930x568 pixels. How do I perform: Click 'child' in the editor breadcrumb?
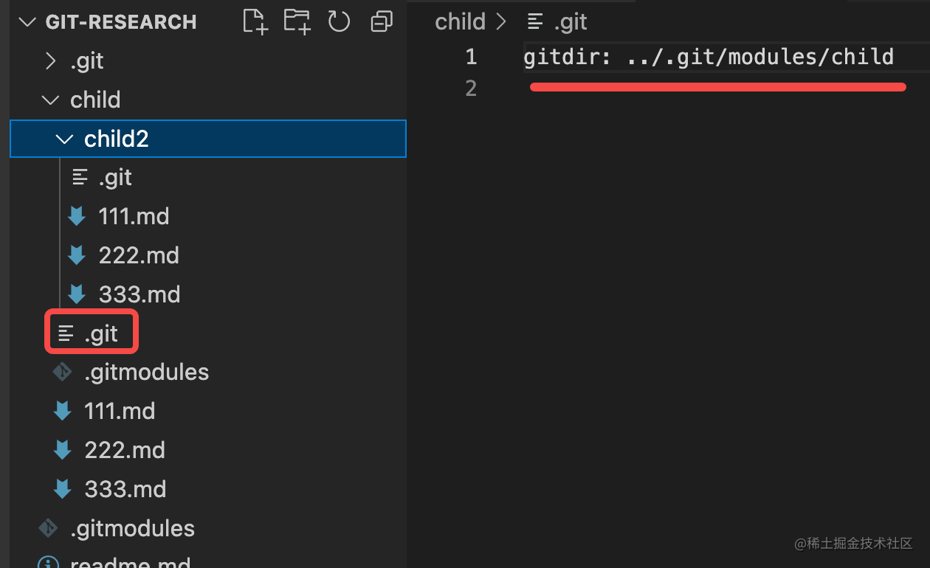(x=460, y=21)
